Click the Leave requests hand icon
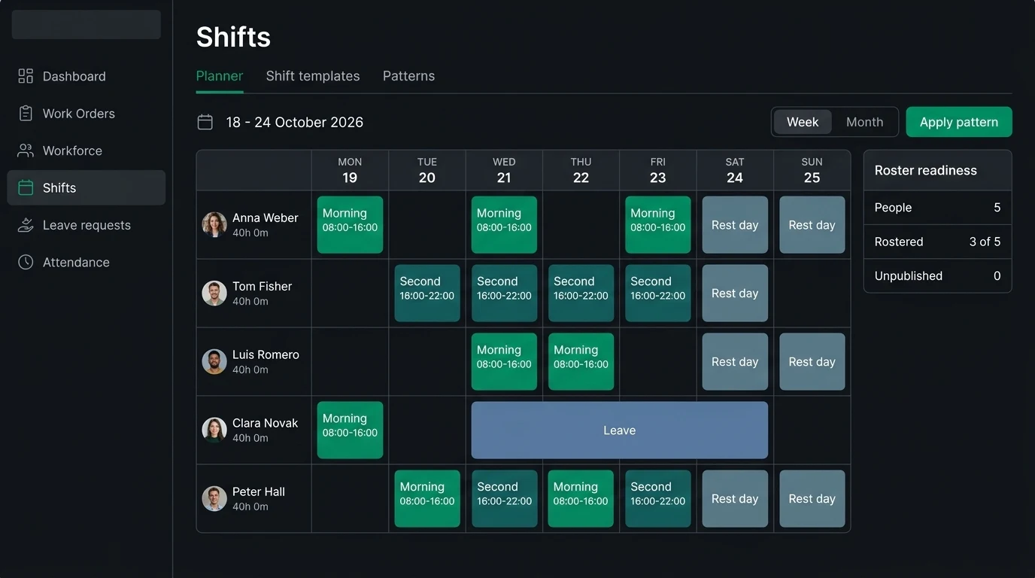Viewport: 1035px width, 578px height. click(26, 225)
